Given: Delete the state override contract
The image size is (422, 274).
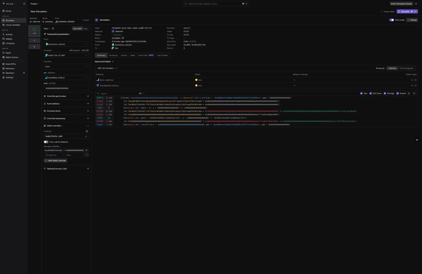Looking at the screenshot, I should point(87,131).
